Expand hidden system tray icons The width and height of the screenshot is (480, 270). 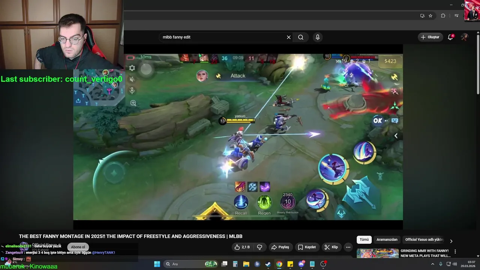pos(432,264)
